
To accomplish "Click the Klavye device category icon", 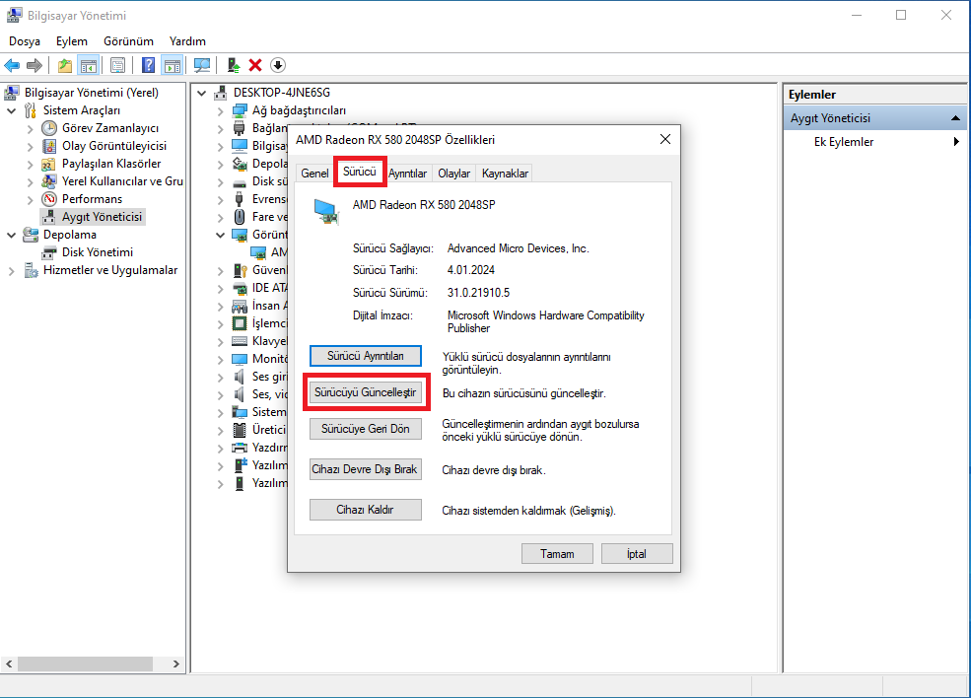I will pyautogui.click(x=240, y=341).
